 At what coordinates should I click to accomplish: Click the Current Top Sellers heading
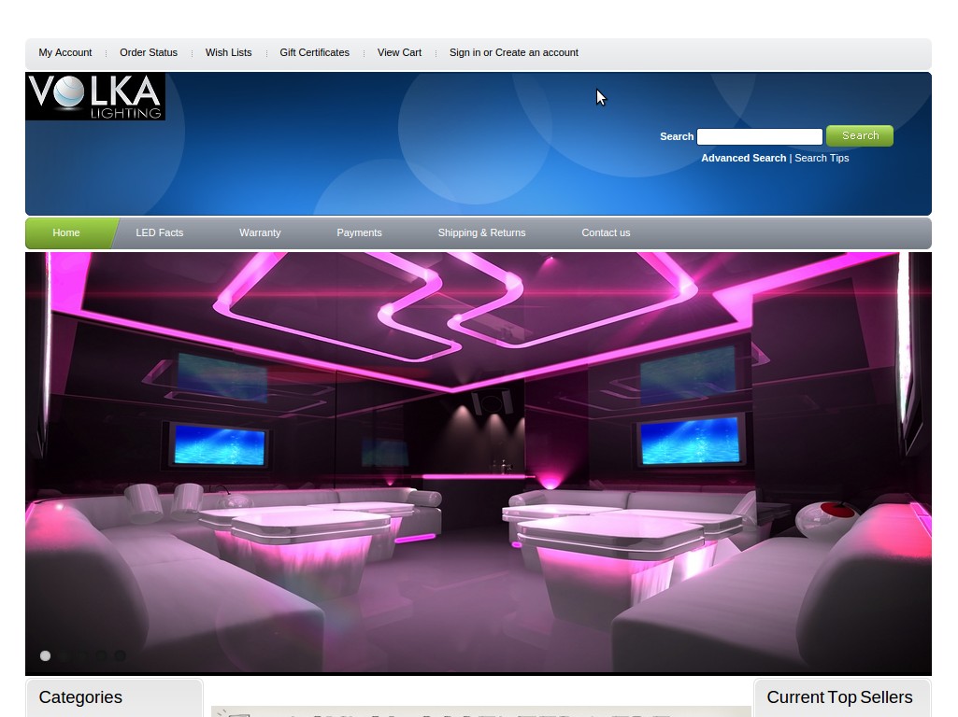(x=839, y=696)
